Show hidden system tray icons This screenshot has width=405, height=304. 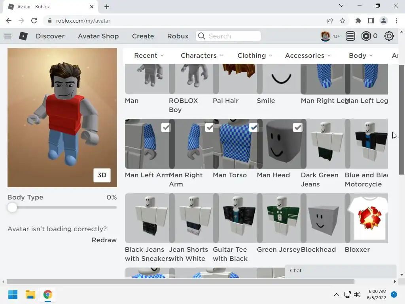click(337, 294)
